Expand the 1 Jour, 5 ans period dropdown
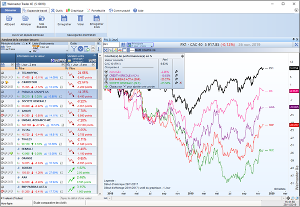Viewport: 300px width, 207px height. 93,65
